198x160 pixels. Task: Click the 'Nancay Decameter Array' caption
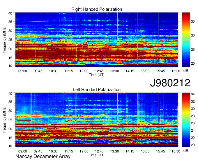coord(43,157)
